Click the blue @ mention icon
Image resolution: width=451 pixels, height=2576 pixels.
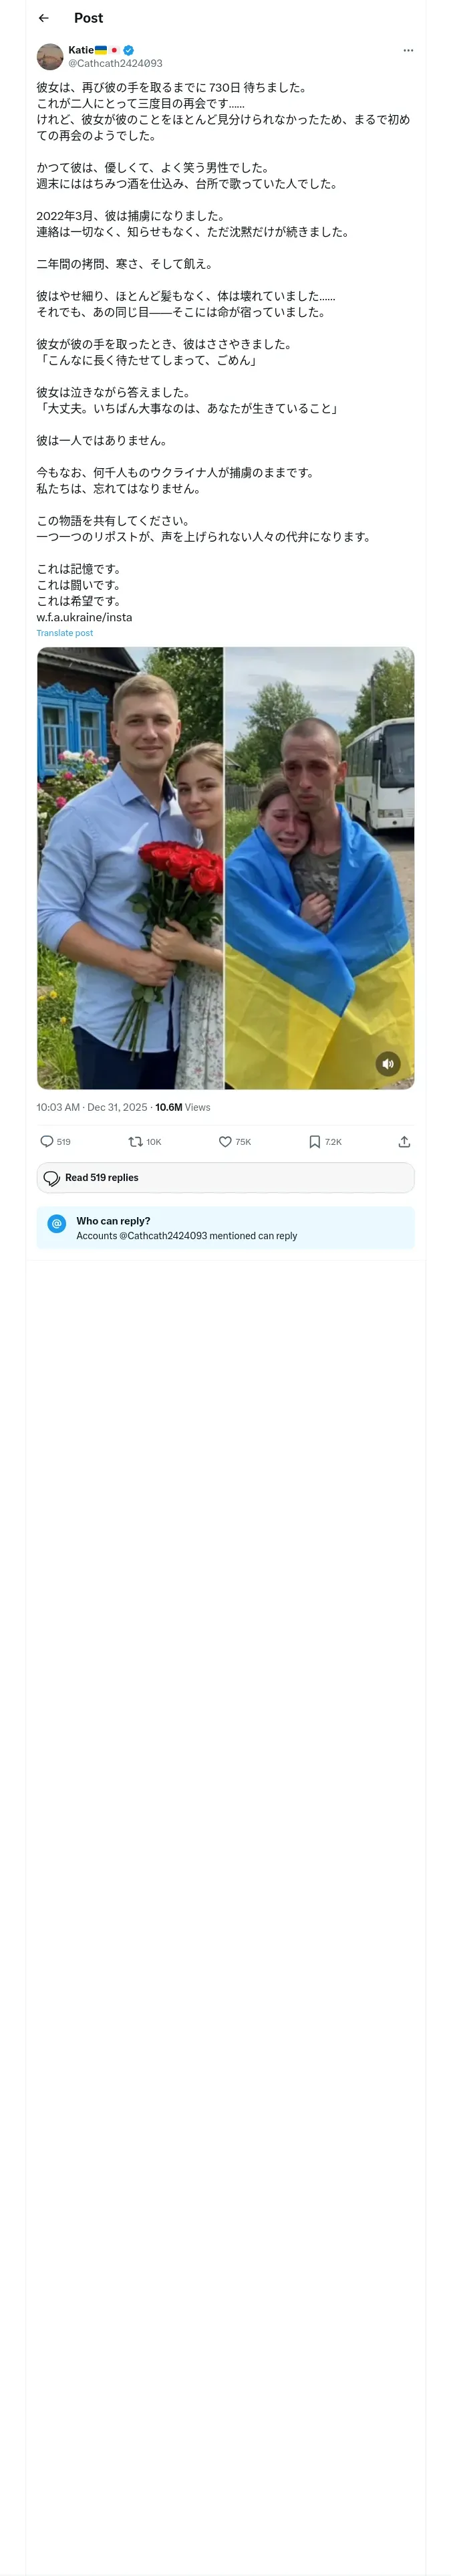(57, 1223)
